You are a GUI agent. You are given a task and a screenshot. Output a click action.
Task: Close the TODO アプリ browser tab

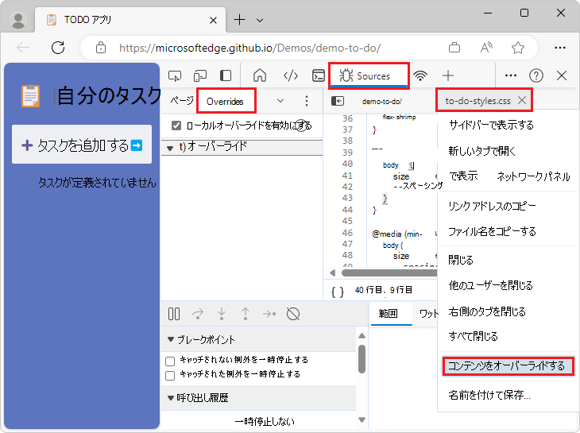[x=213, y=21]
